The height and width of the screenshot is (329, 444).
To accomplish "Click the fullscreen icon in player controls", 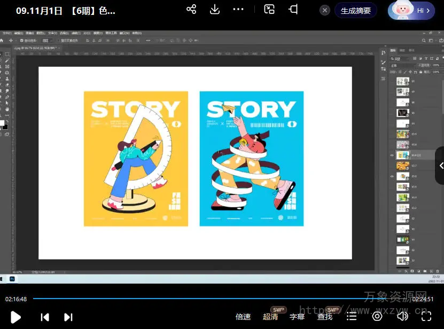I will click(426, 316).
